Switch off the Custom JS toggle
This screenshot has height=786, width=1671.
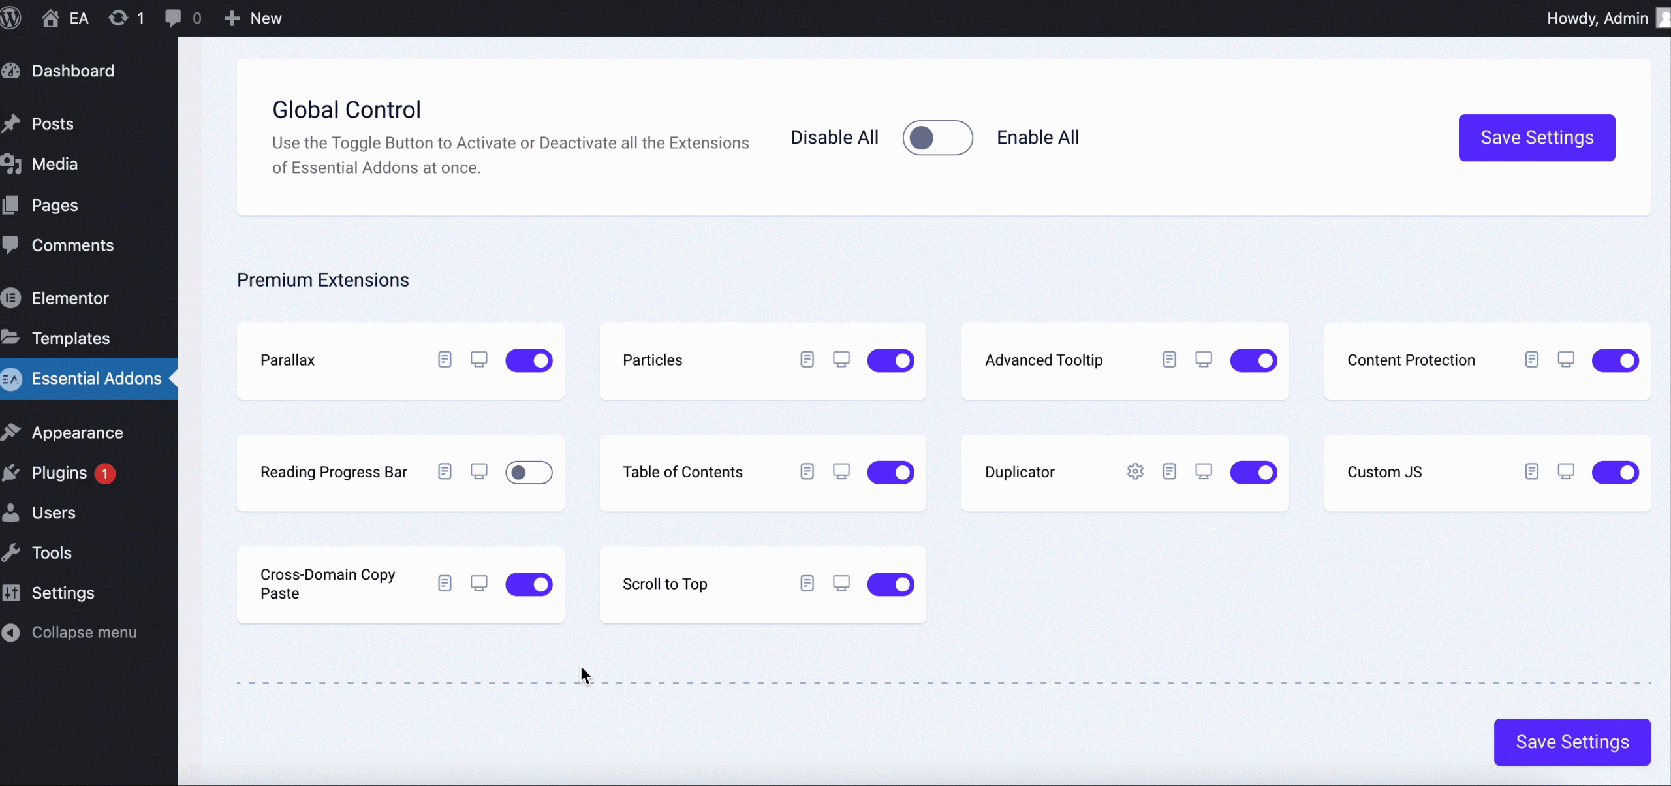point(1615,472)
